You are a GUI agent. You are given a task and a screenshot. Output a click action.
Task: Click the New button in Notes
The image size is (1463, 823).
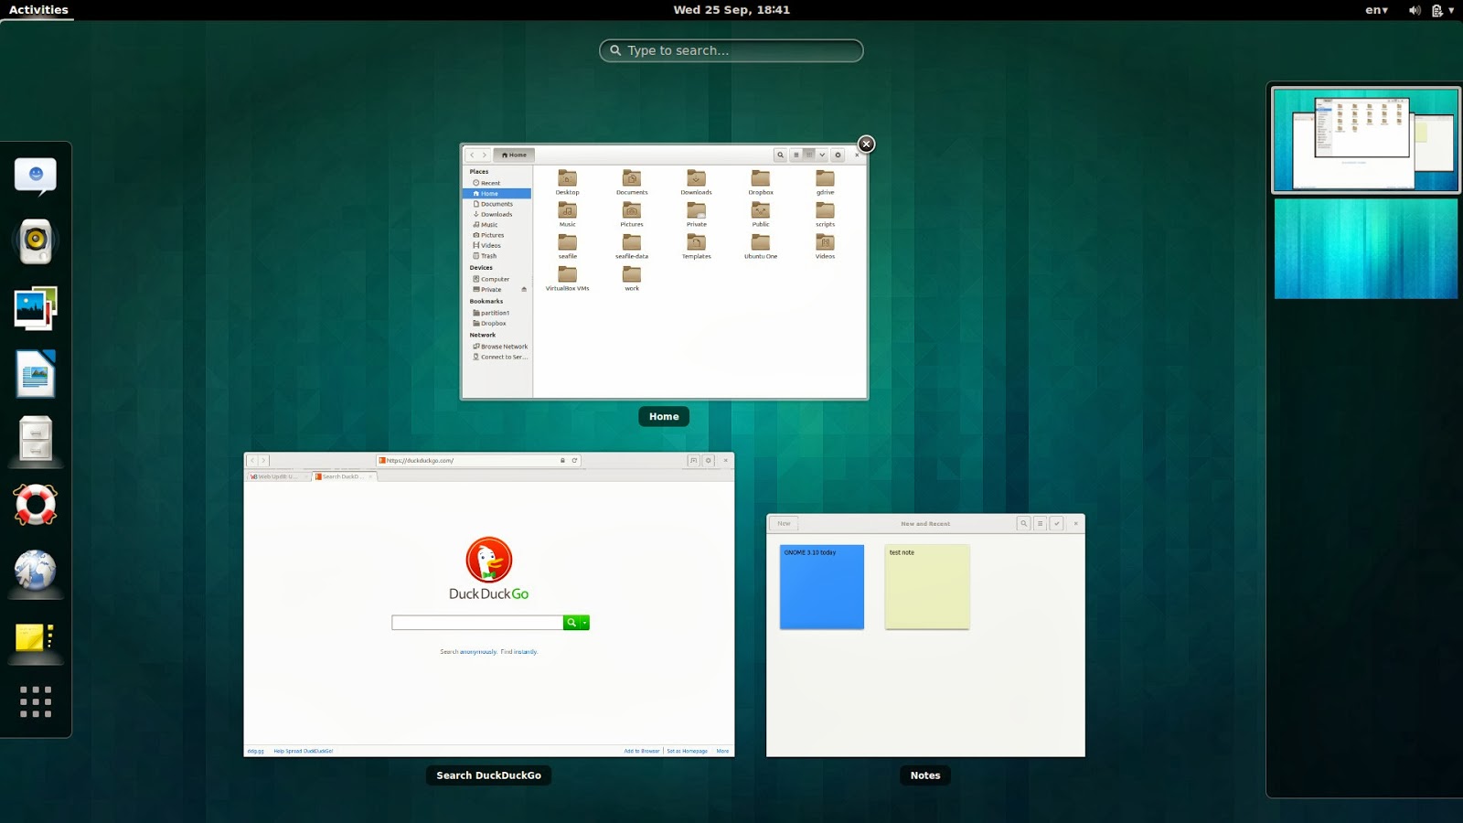coord(784,523)
